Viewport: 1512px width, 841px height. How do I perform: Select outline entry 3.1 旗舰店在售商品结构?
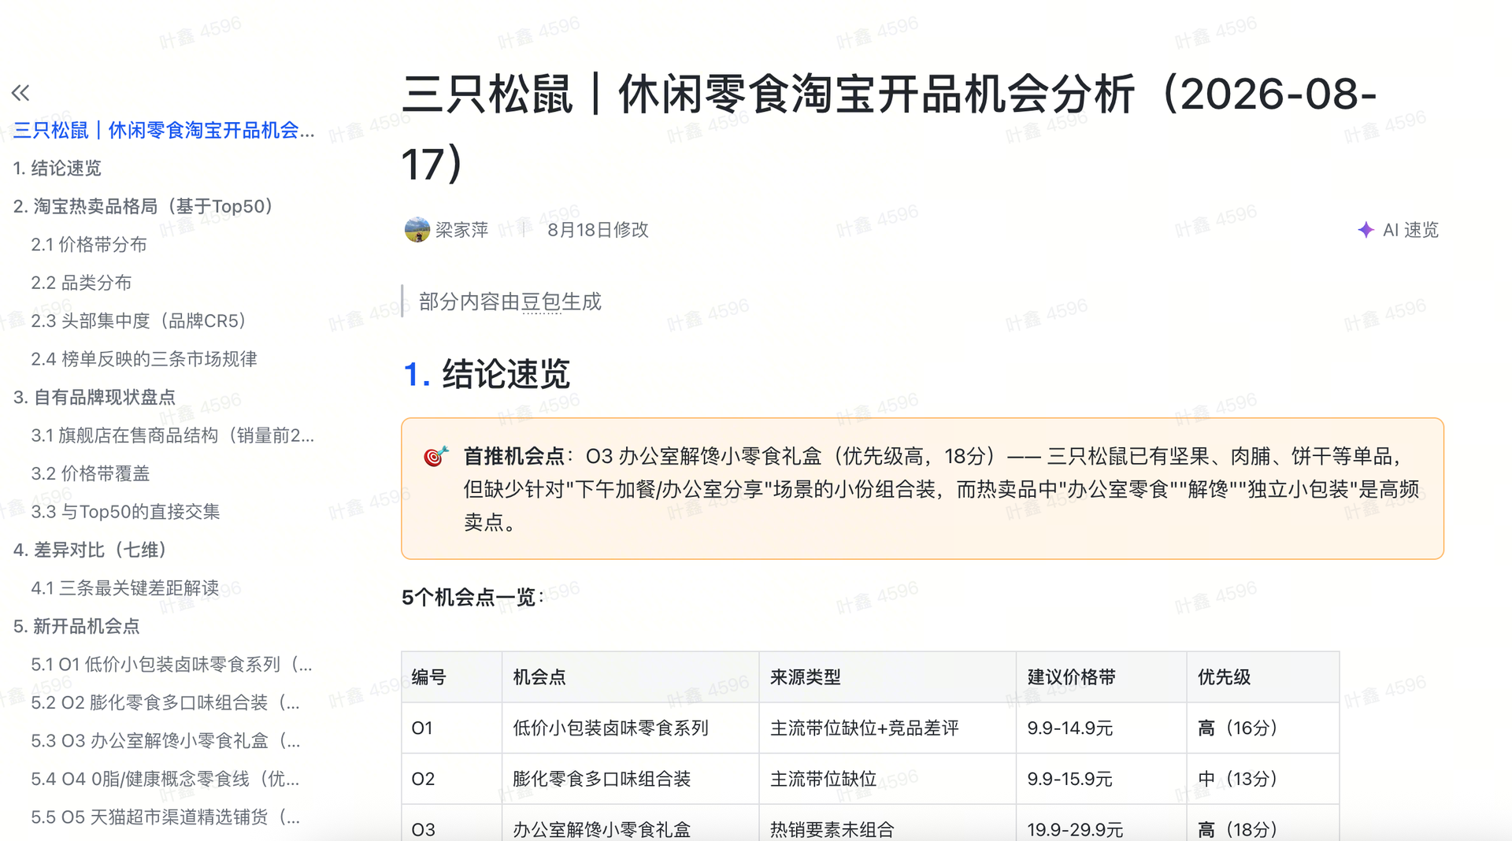(172, 435)
